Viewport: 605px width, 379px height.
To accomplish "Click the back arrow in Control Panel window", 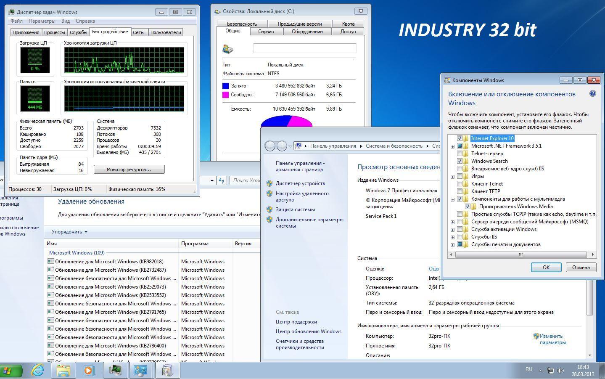I will (270, 146).
